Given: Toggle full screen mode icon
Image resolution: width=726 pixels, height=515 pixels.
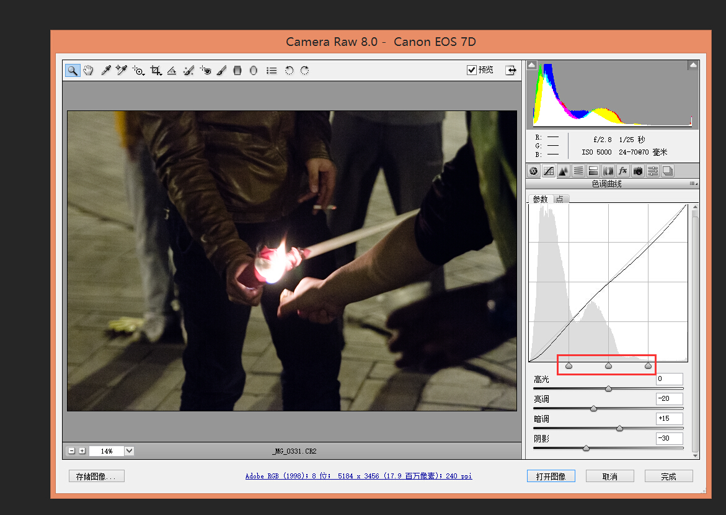Looking at the screenshot, I should click(x=511, y=70).
